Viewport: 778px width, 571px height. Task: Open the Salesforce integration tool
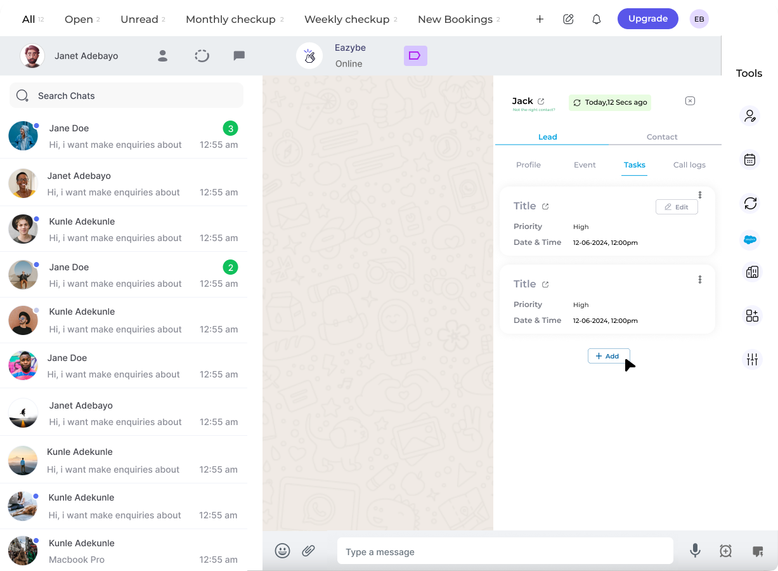pyautogui.click(x=750, y=240)
